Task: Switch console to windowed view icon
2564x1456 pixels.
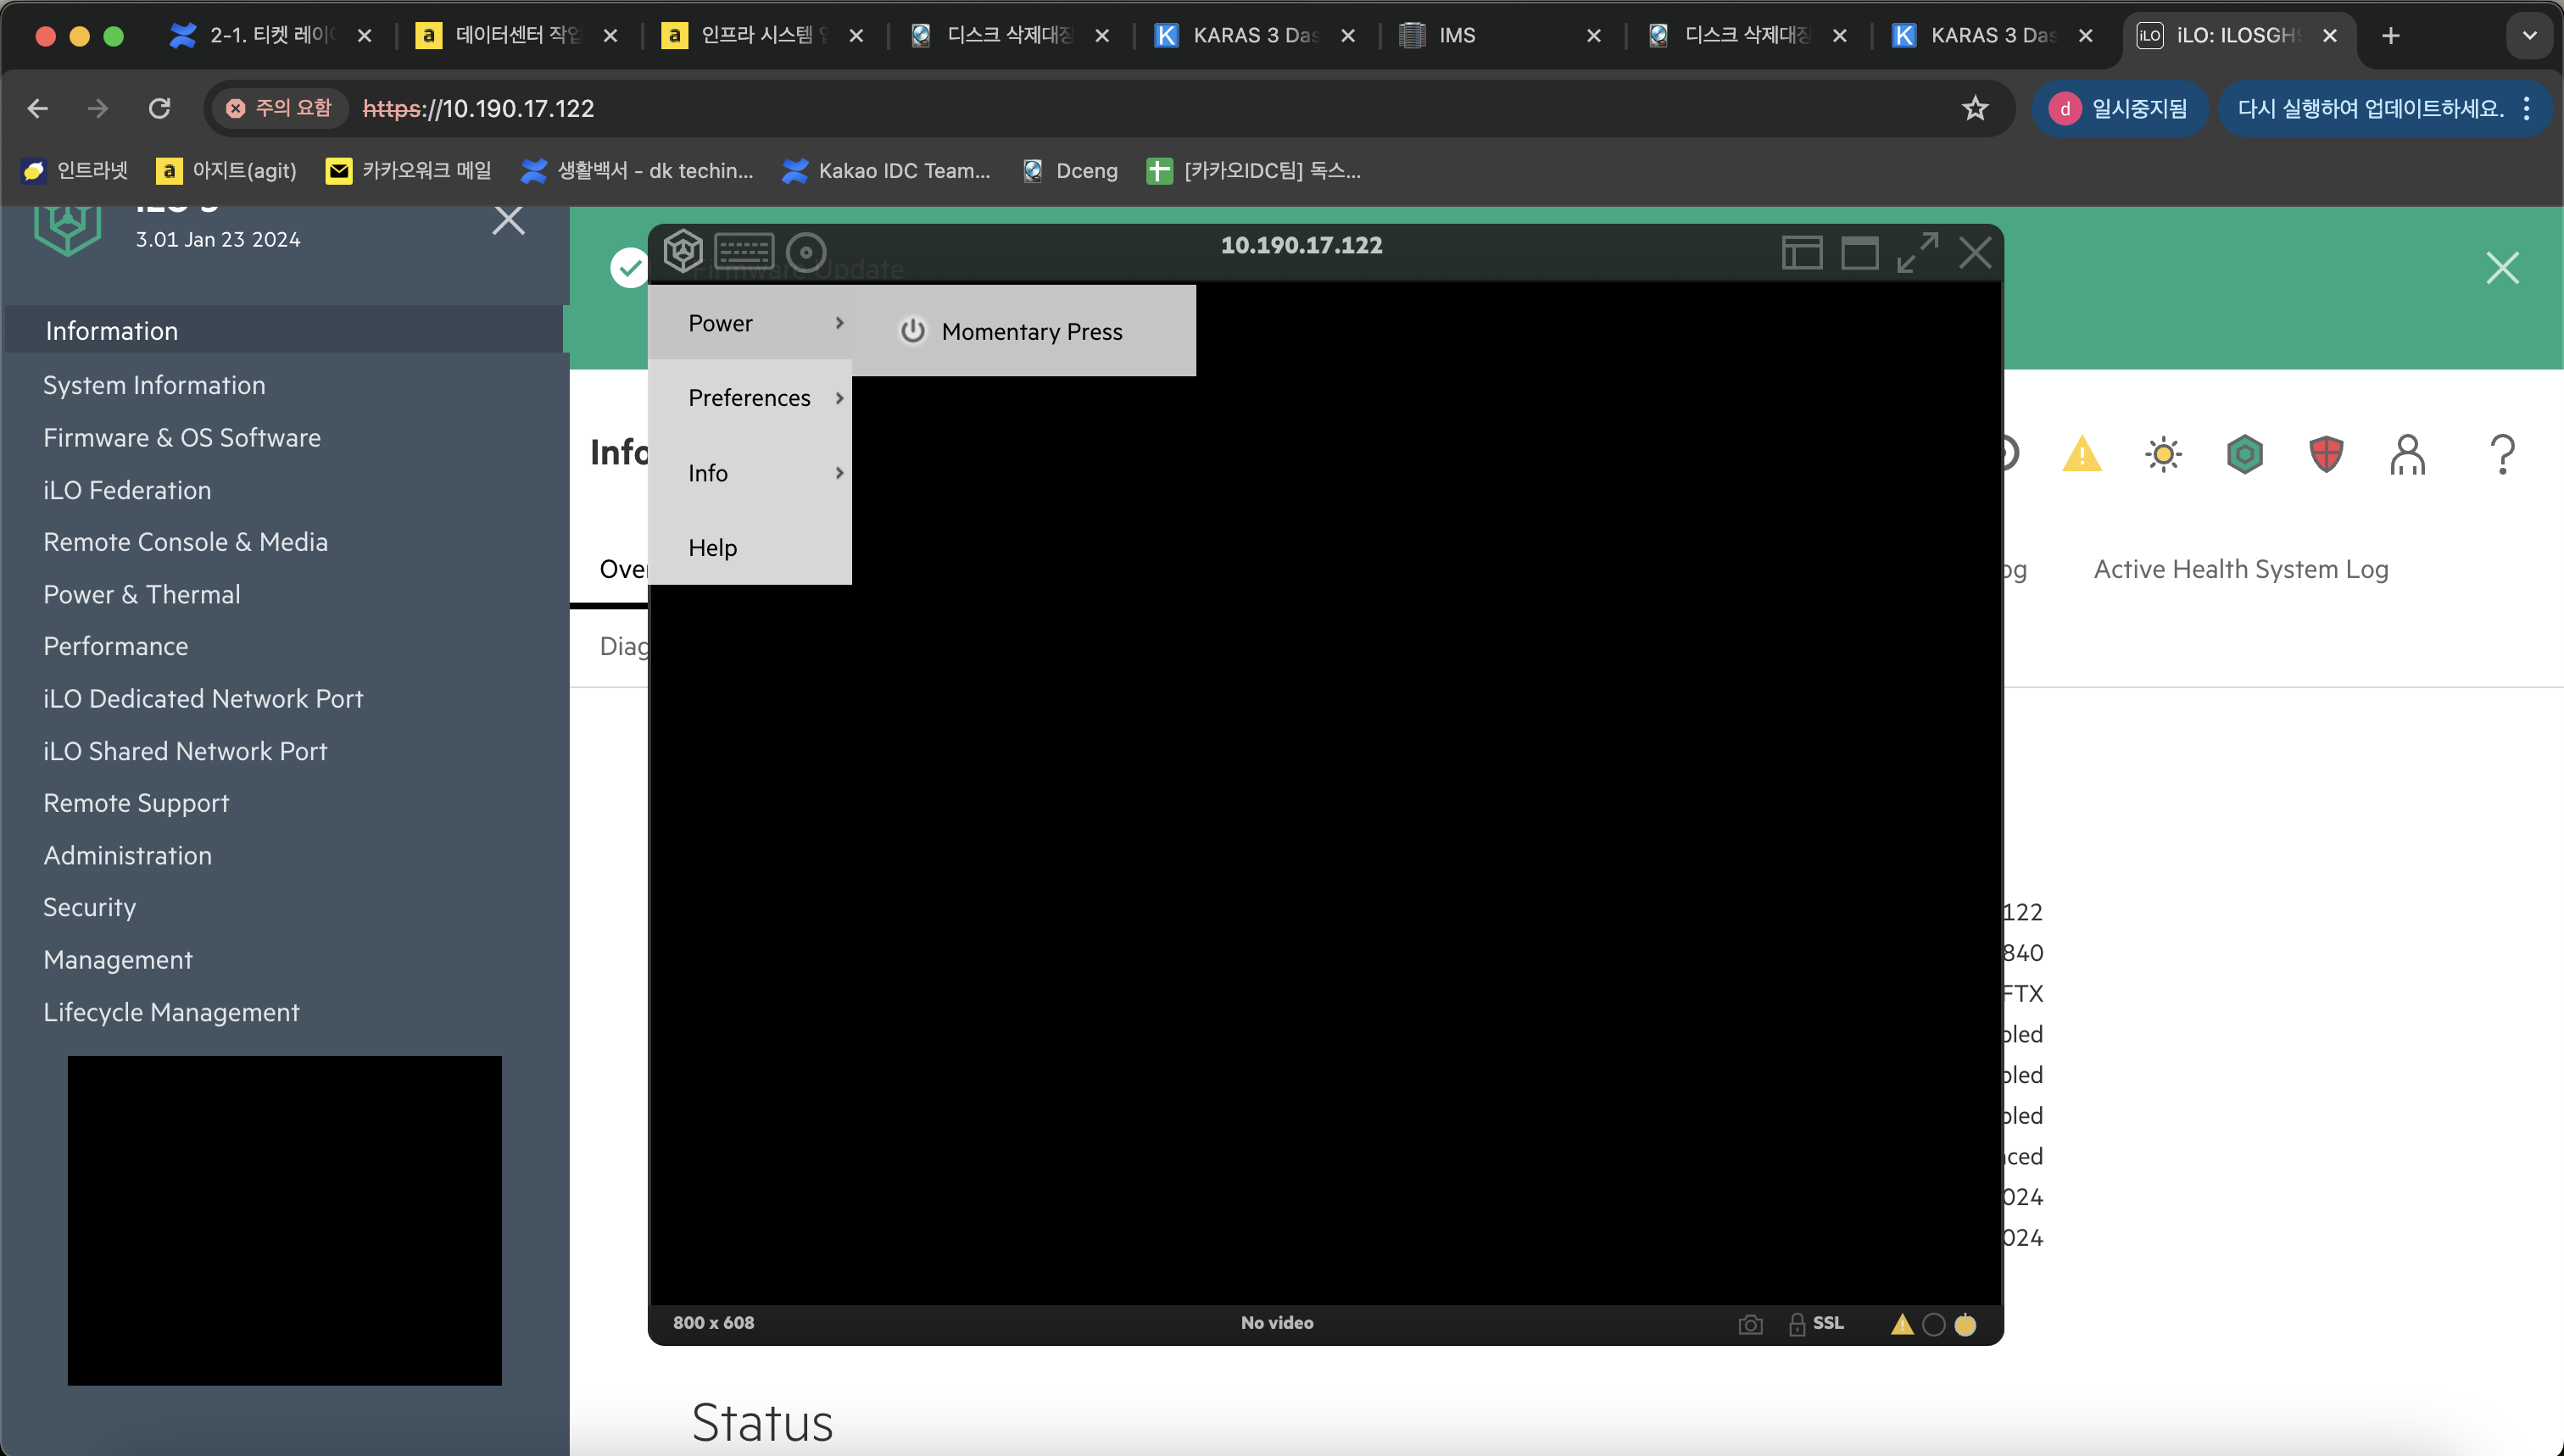Action: click(1859, 253)
